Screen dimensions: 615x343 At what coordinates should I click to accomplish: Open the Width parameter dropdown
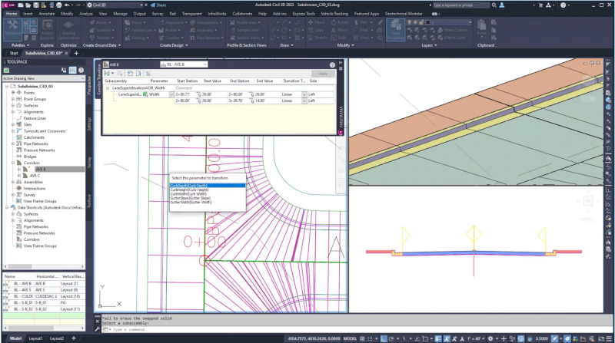[171, 94]
